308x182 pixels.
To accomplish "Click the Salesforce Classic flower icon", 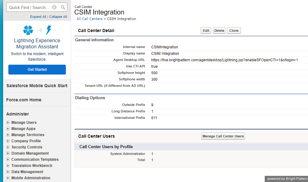I will coord(28,30).
